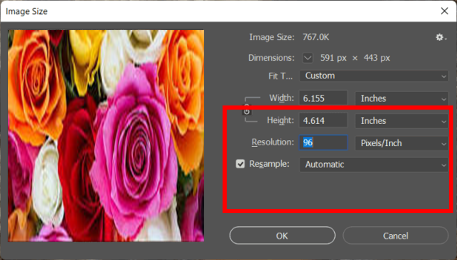Click the Width label

coord(282,98)
